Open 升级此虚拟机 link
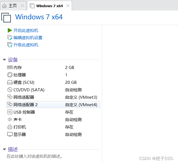This screenshot has height=163, width=178. click(26, 45)
